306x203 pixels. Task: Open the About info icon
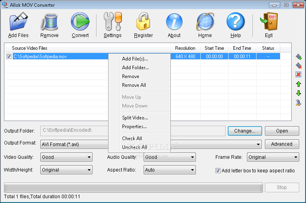coord(174,21)
